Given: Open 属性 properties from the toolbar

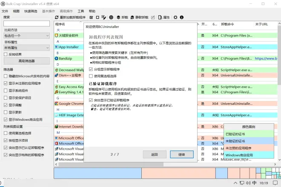Looking at the screenshot, I should tap(164, 17).
